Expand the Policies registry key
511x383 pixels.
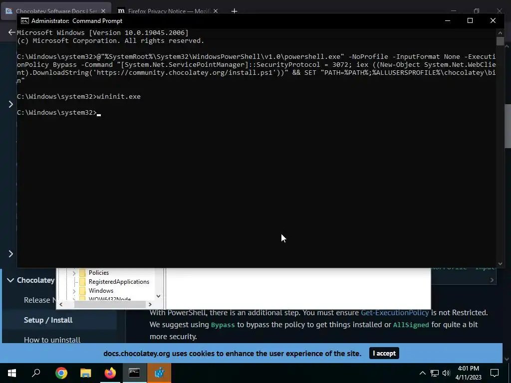pos(74,273)
